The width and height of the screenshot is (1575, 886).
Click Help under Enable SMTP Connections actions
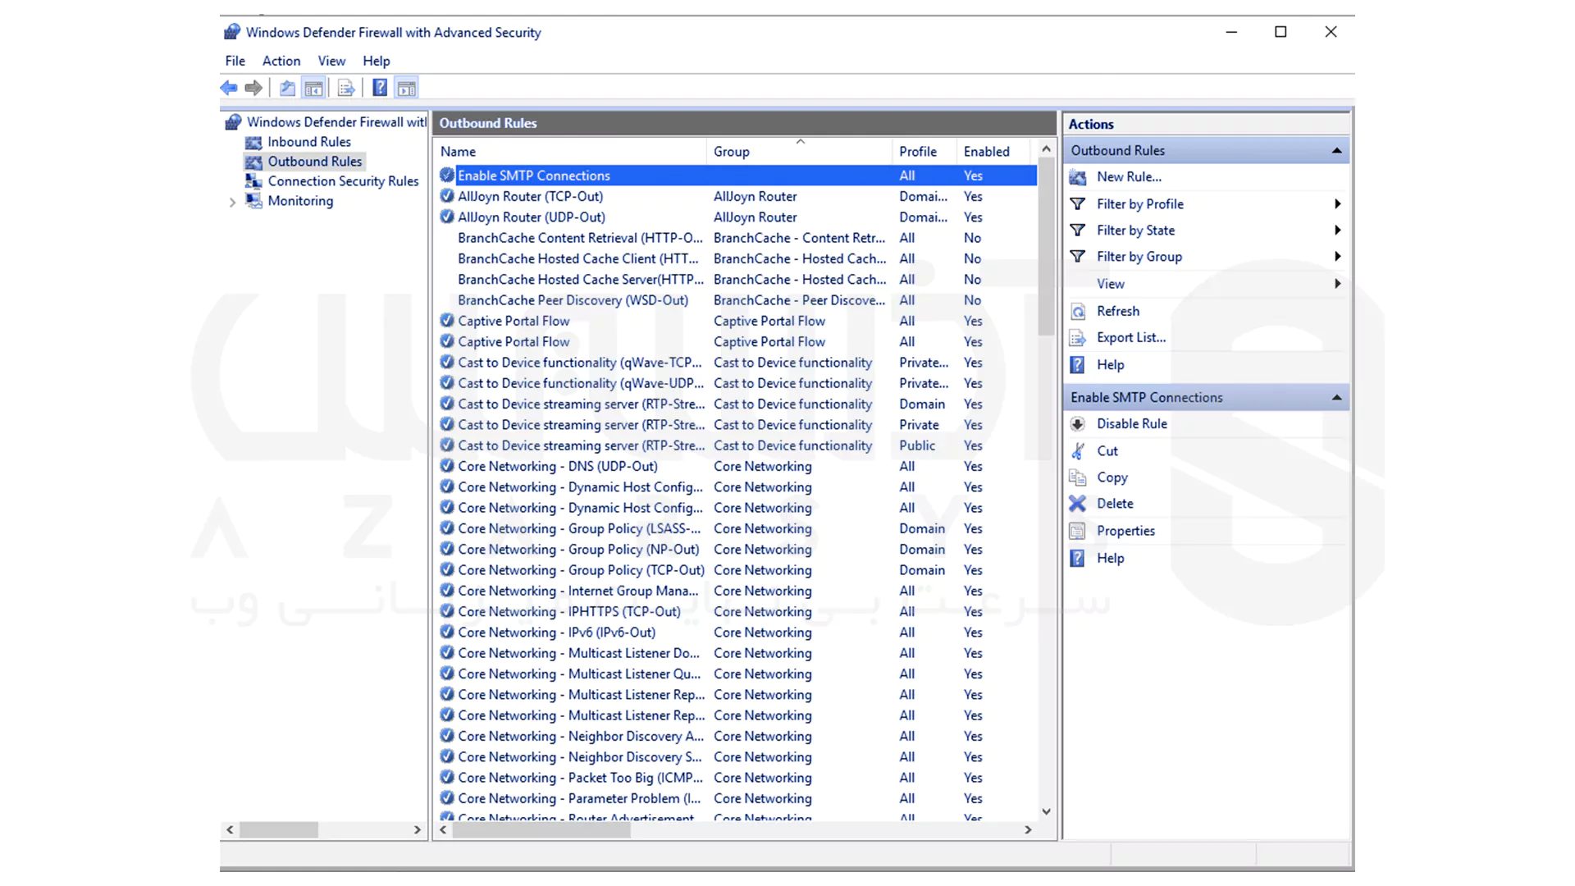point(1111,558)
